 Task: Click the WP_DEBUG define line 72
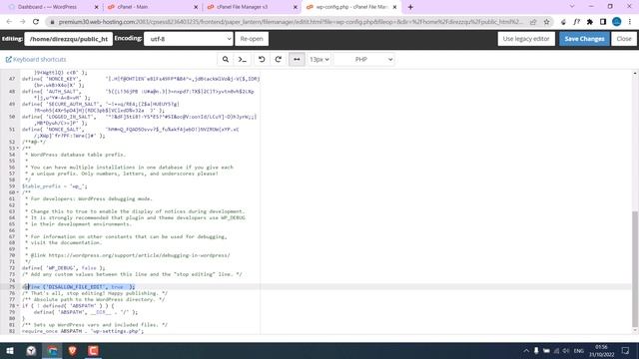(x=63, y=268)
